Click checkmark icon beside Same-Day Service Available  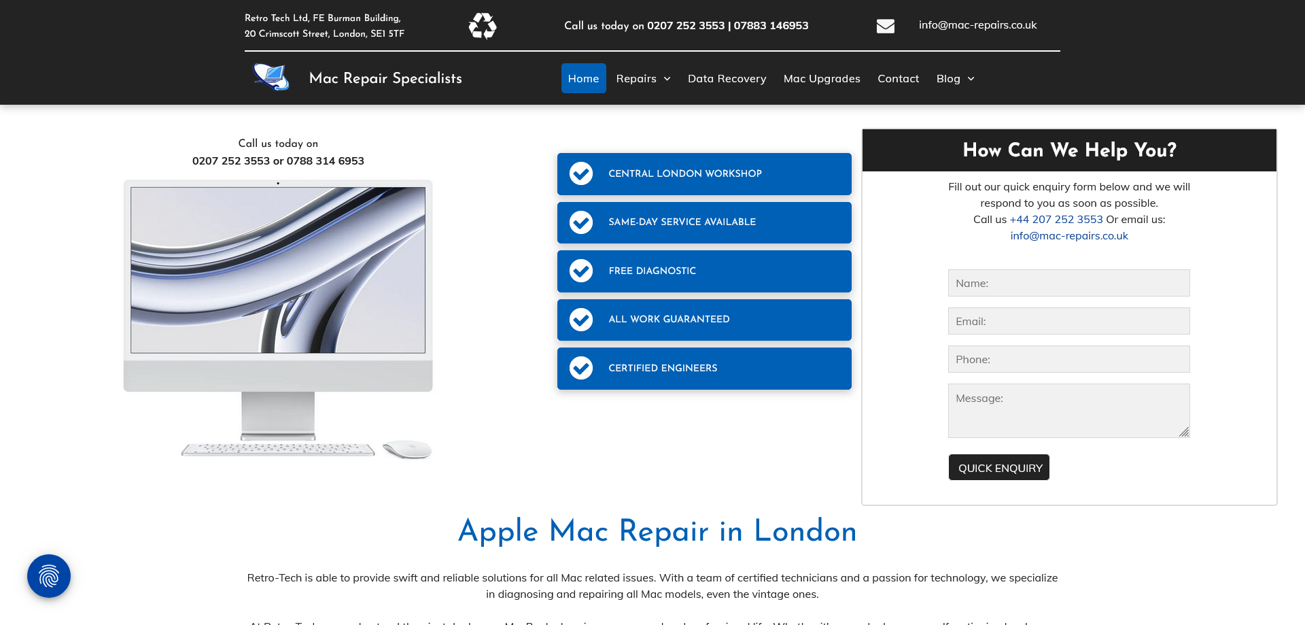[581, 222]
